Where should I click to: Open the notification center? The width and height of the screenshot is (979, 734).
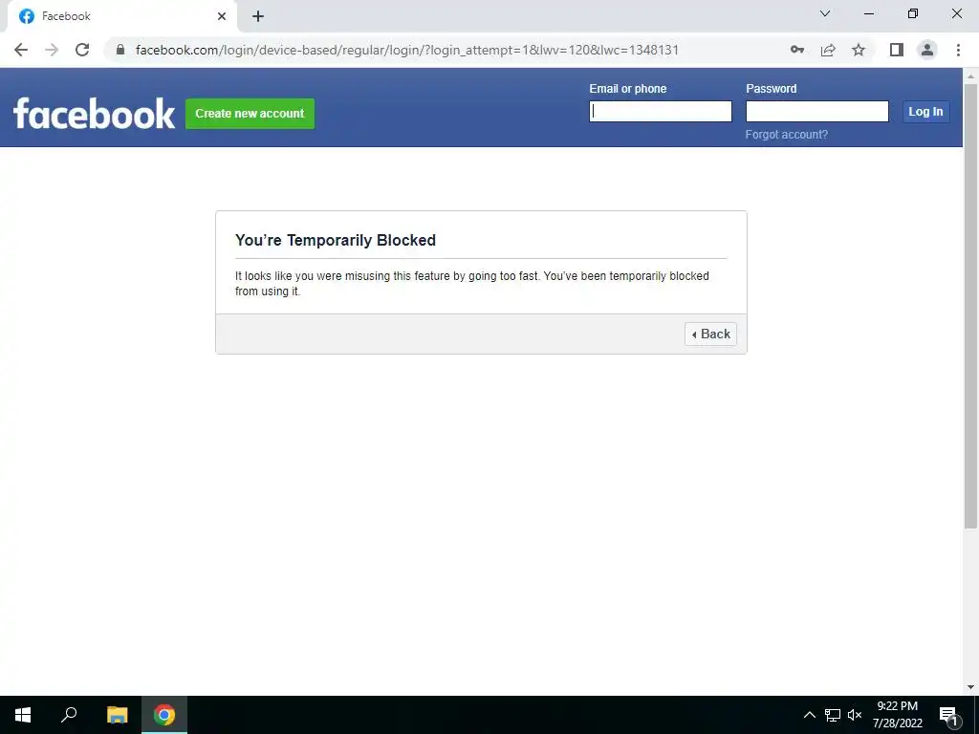948,715
